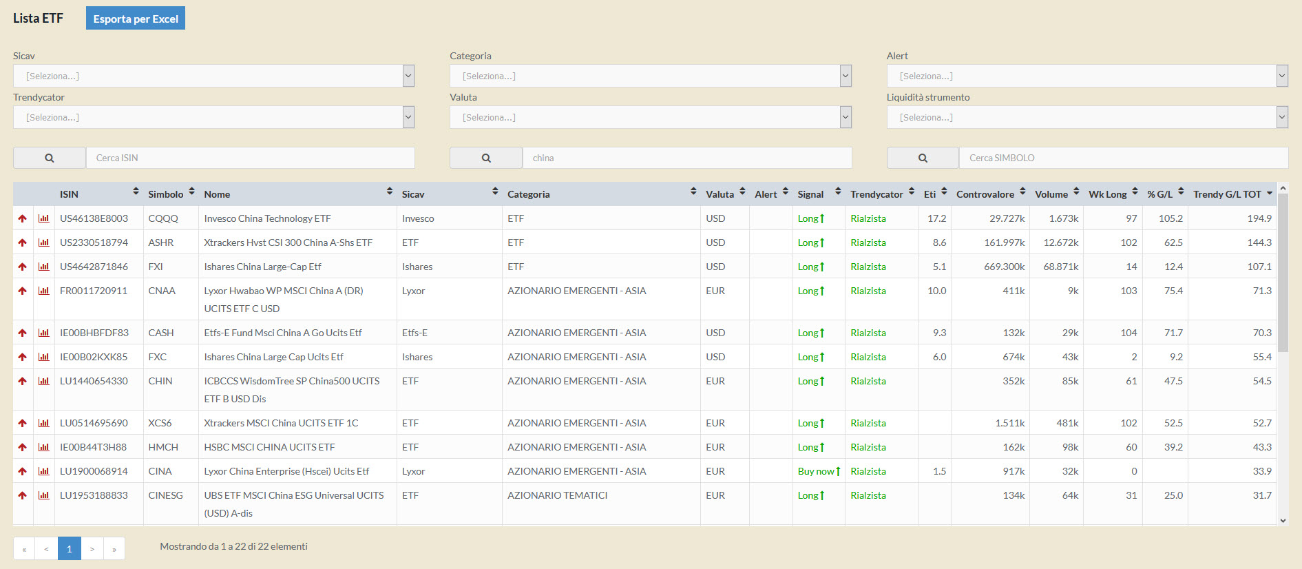
Task: Click Esporta per Excel button
Action: 136,19
